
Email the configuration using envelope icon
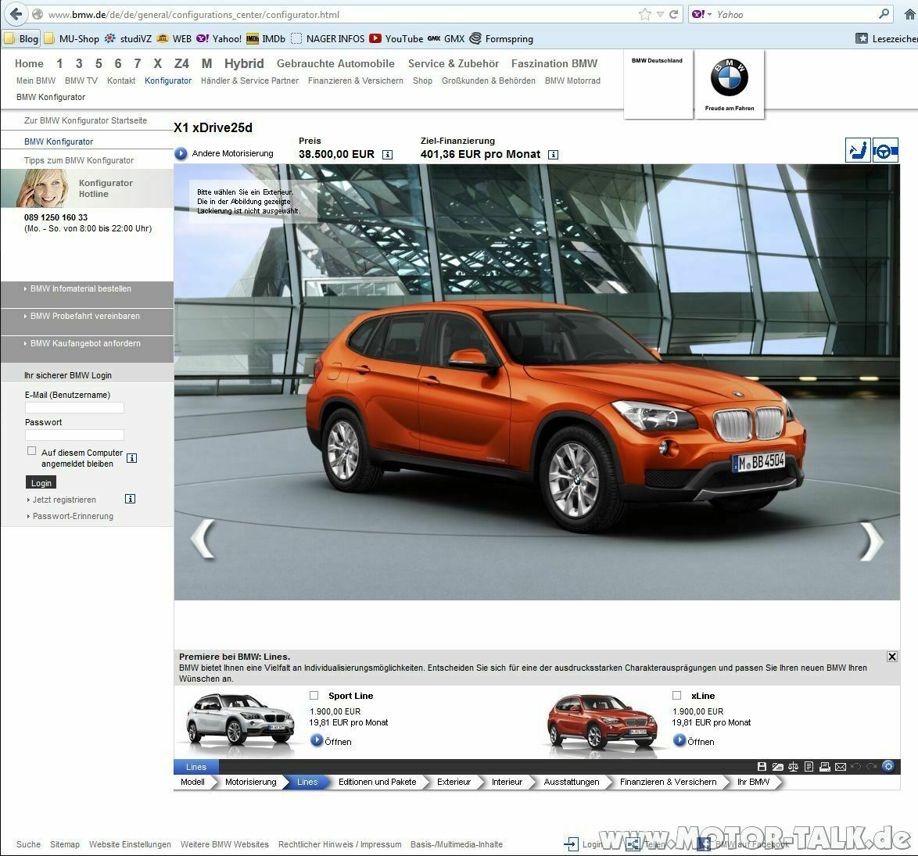[x=840, y=767]
